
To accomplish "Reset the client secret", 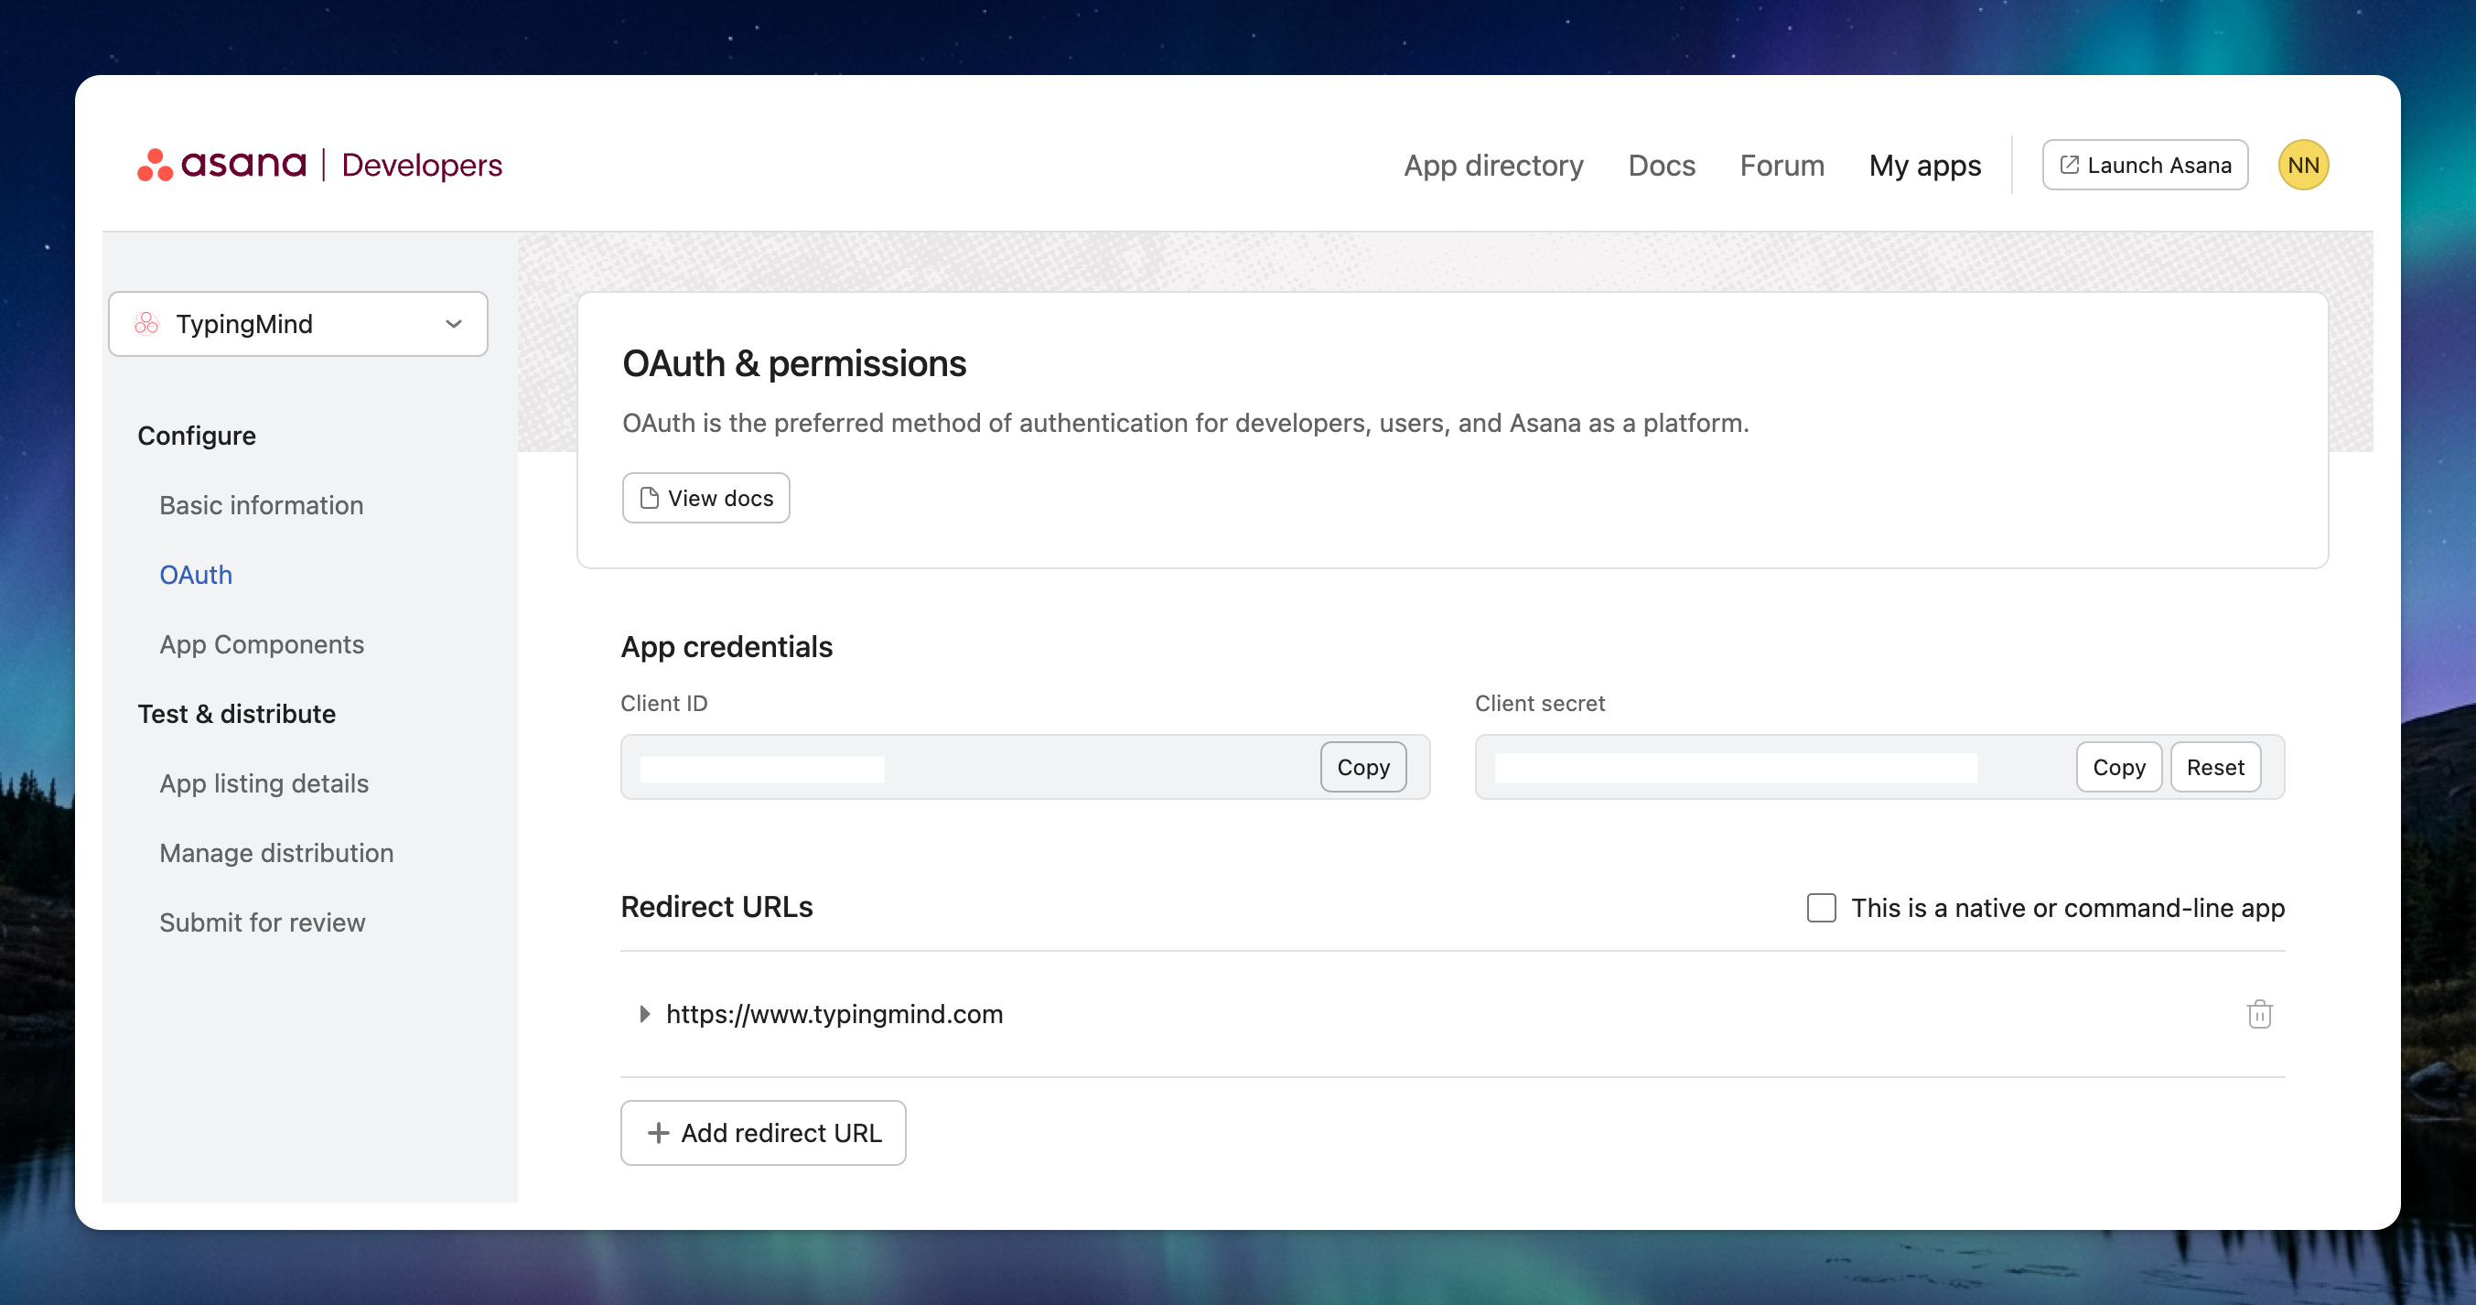I will coord(2214,768).
